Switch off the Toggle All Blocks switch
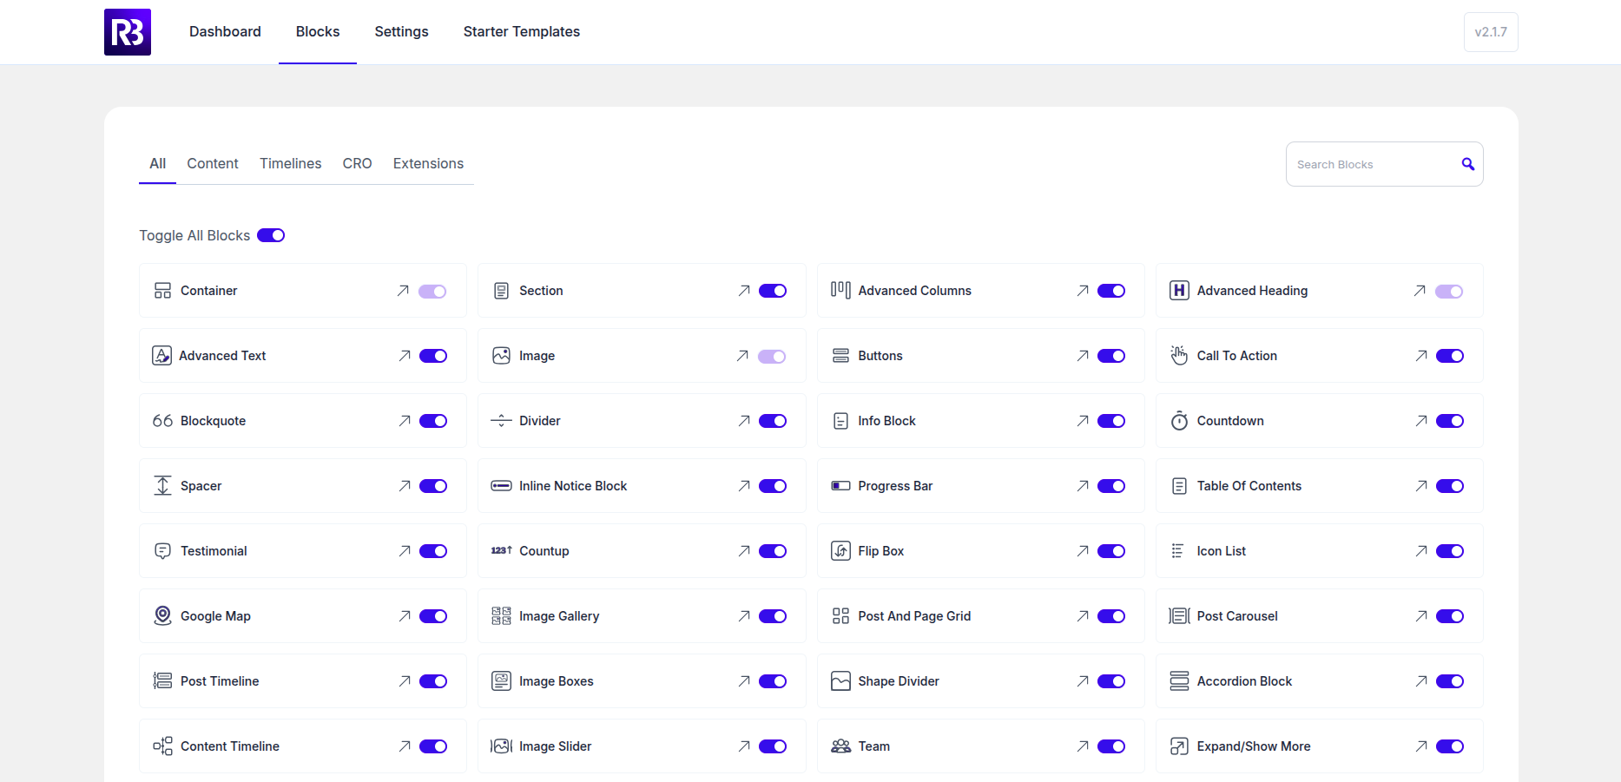The width and height of the screenshot is (1621, 782). point(271,235)
